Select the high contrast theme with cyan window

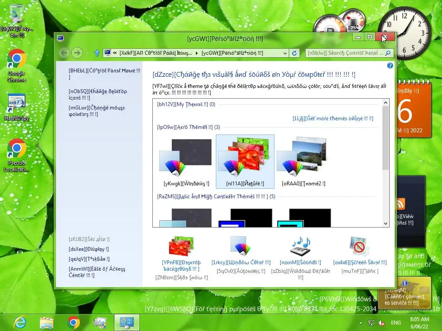(x=304, y=218)
